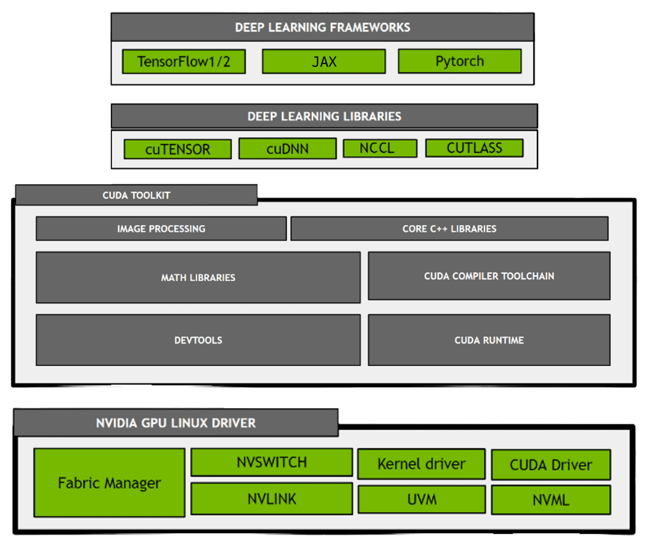The height and width of the screenshot is (555, 650).
Task: Click the cuDNN library box
Action: click(288, 149)
